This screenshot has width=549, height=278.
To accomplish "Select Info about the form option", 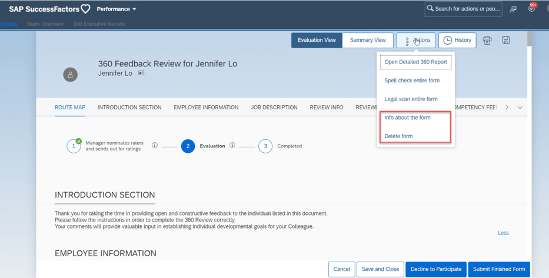I will point(407,118).
